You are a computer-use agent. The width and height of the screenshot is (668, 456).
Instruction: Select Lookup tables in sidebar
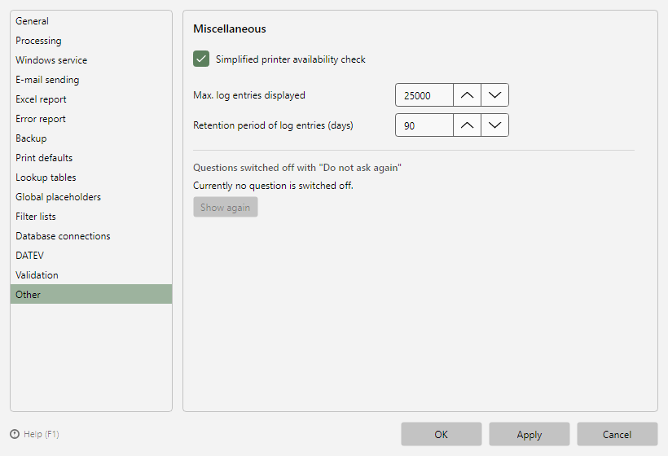(91, 178)
